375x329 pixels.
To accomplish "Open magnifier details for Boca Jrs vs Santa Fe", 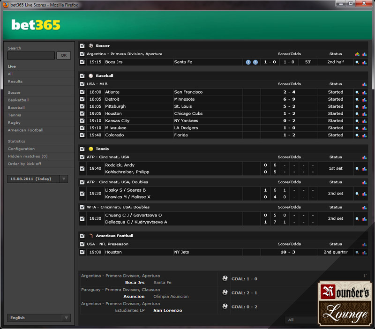I will click(x=357, y=62).
